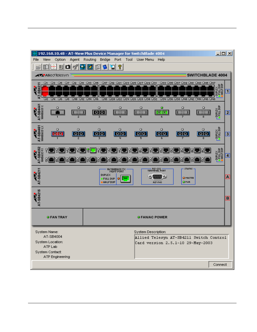The image size is (257, 332).
Task: Select green port 5 on AT-SB4352 card
Action: coord(93,150)
